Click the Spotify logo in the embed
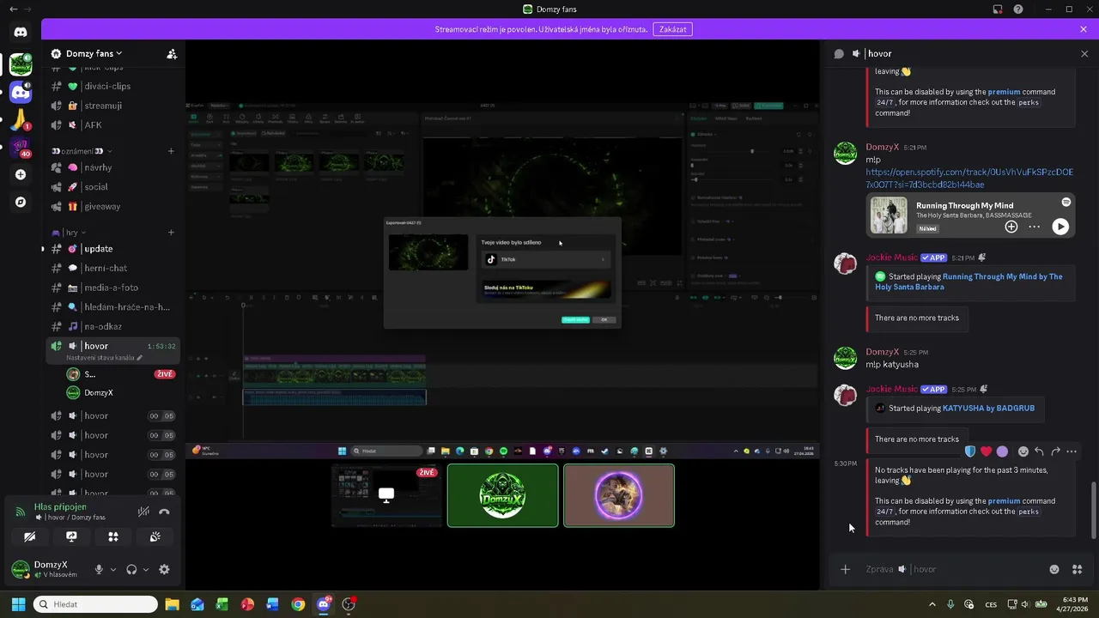This screenshot has height=618, width=1099. tap(1066, 203)
